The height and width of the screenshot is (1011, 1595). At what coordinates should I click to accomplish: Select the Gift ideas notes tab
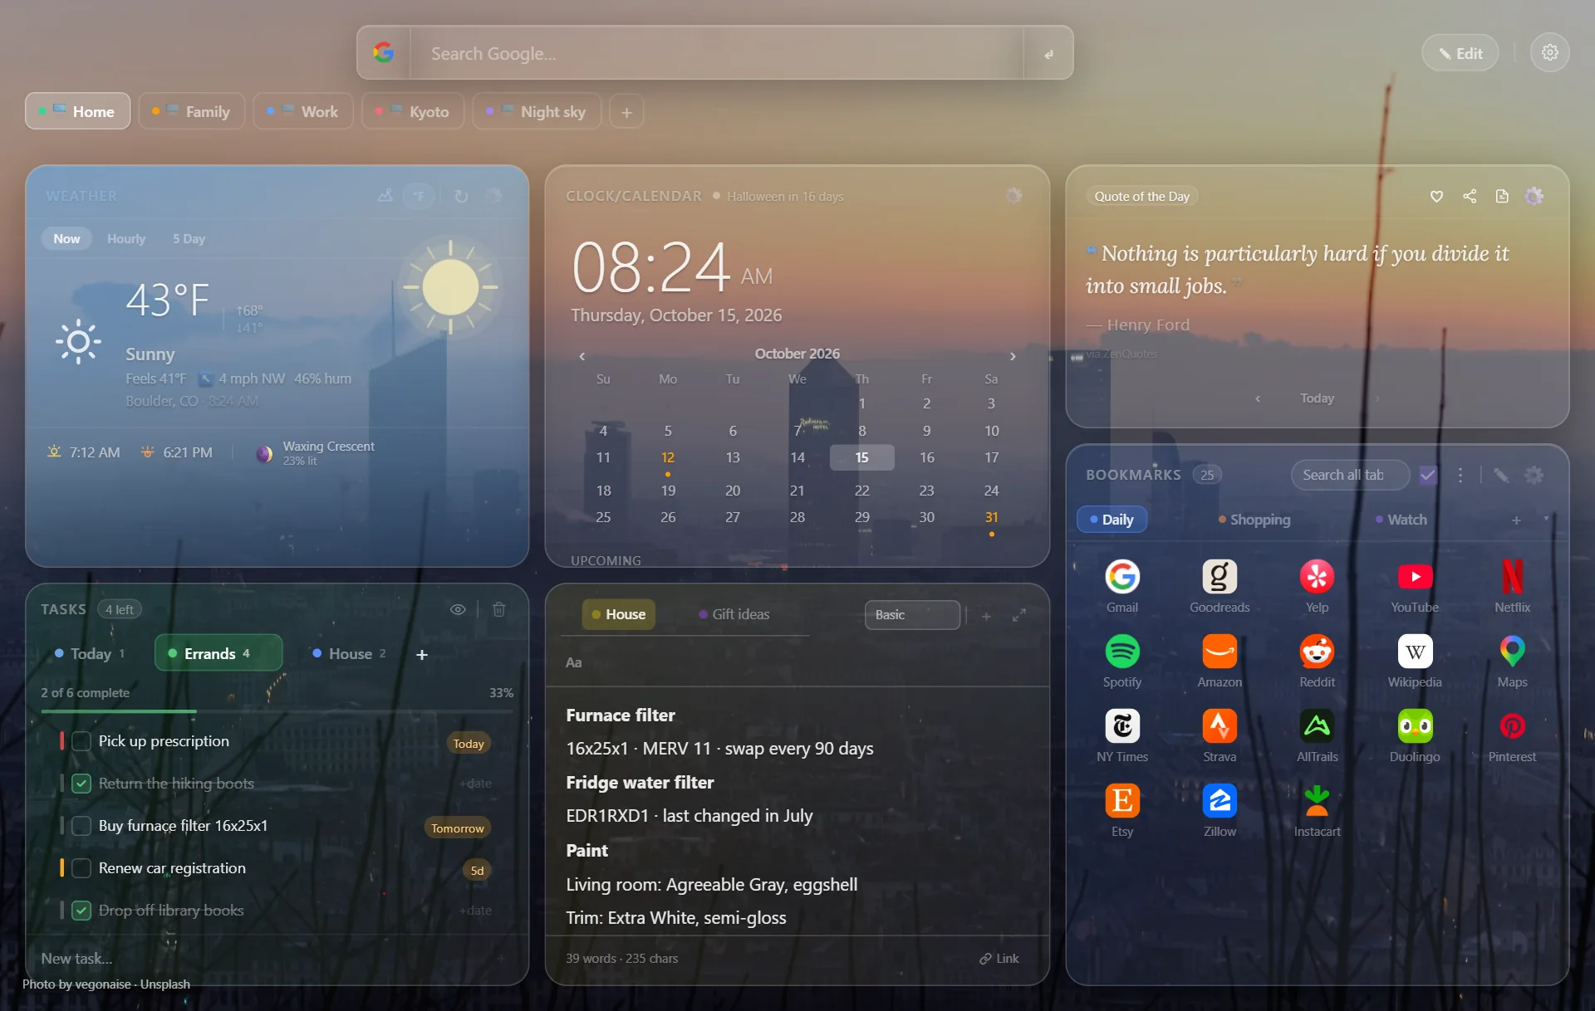pos(734,615)
